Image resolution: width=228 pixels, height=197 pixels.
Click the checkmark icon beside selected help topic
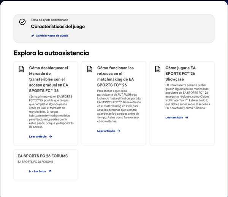pos(22,22)
